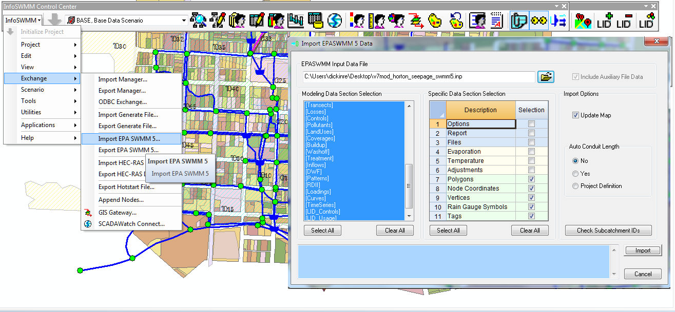This screenshot has height=312, width=675.
Task: Click the Check Subcatchment IDs button
Action: [608, 231]
